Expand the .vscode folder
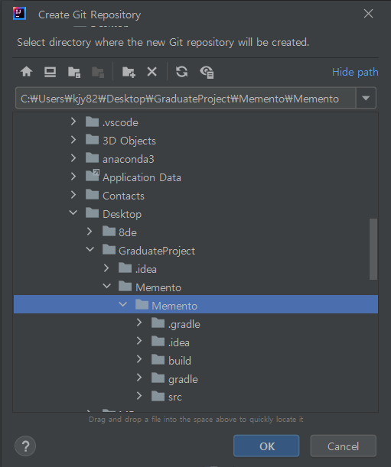The image size is (391, 467). pyautogui.click(x=73, y=122)
